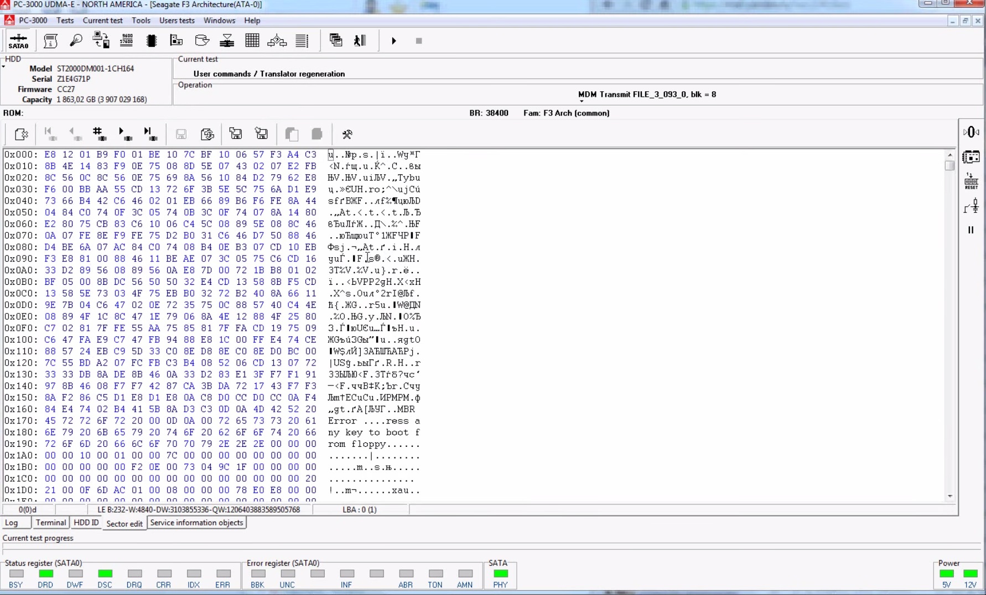Click the zero position icon in right panel

(x=971, y=132)
